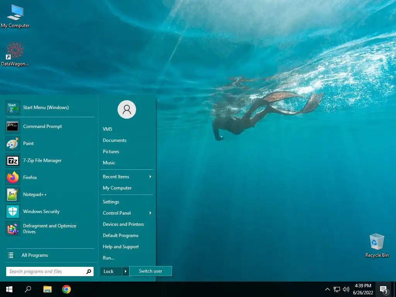This screenshot has height=297, width=396.
Task: Click the user account avatar picture
Action: click(127, 109)
